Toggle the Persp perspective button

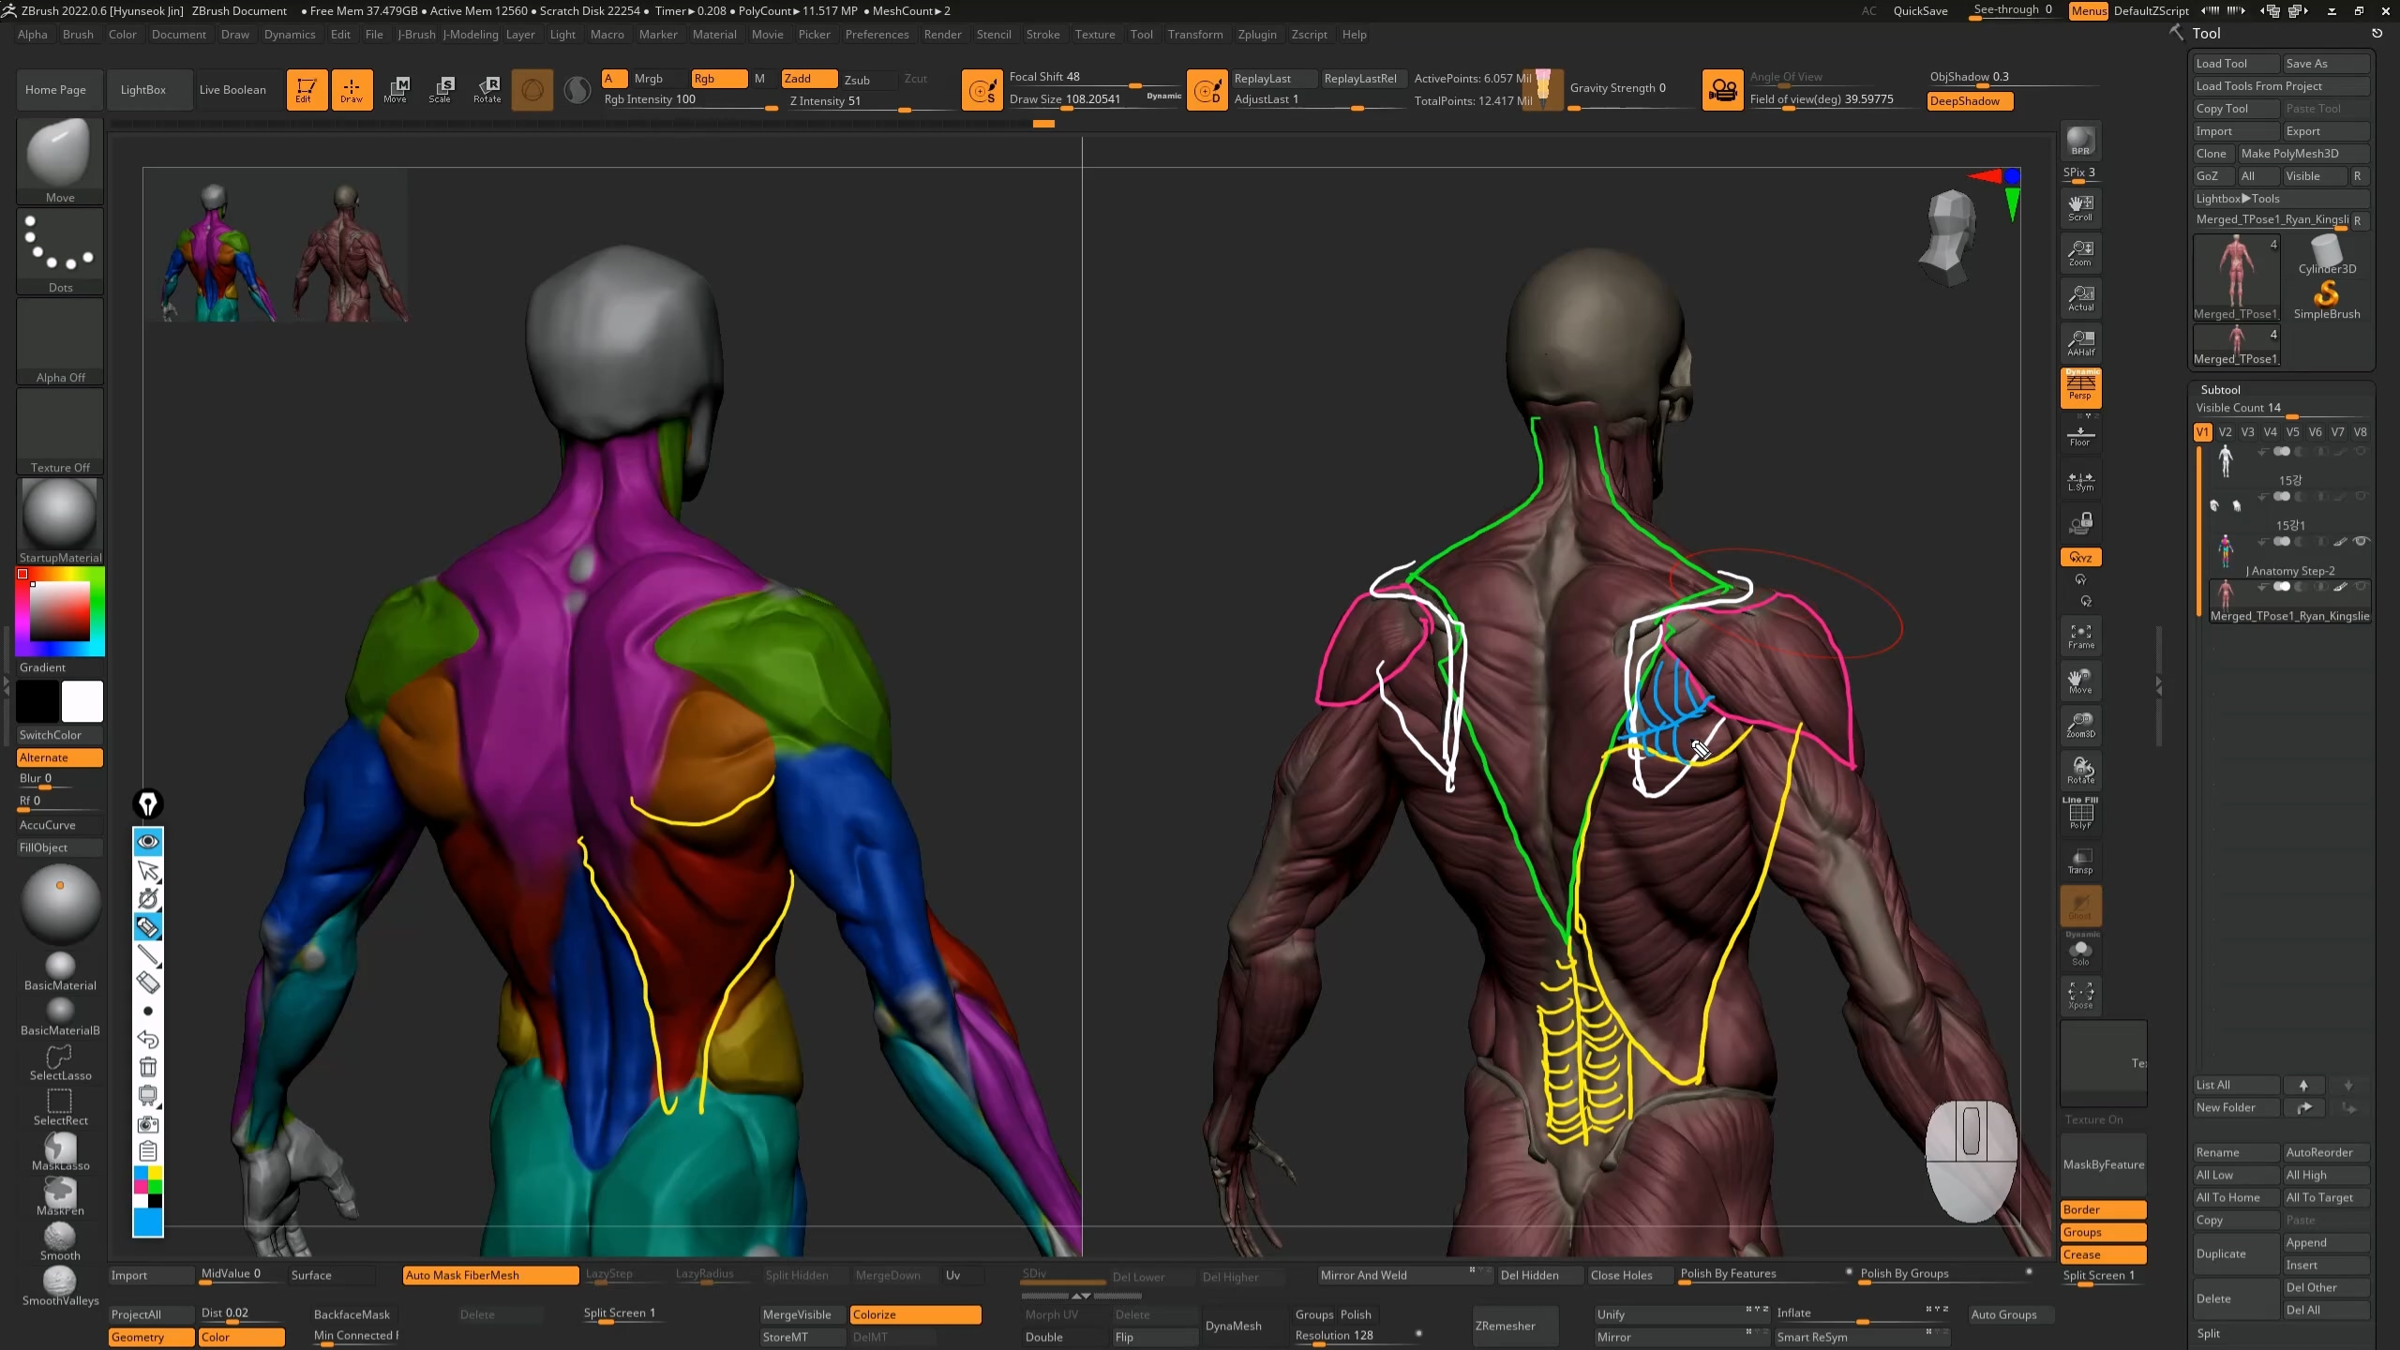(x=2080, y=386)
